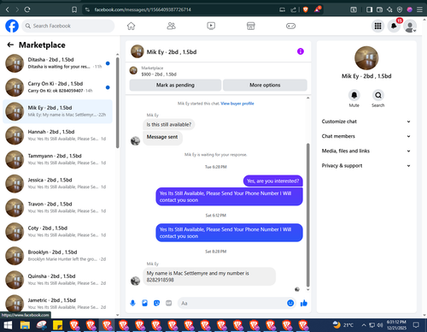
Task: Click the Mark as pending button
Action: [x=175, y=85]
